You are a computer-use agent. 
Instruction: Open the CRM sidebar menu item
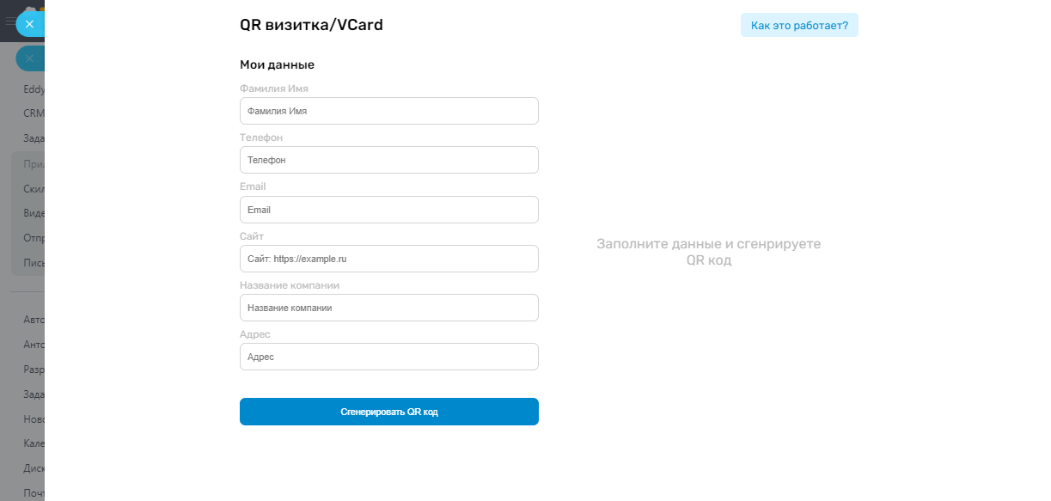(34, 113)
